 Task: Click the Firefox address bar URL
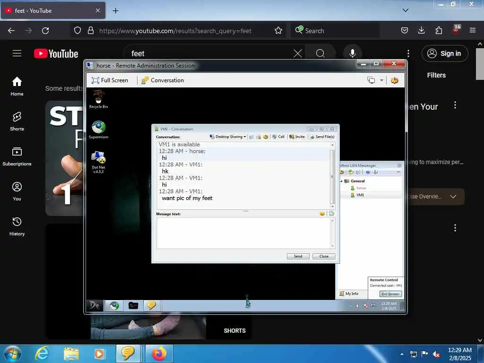tap(175, 31)
